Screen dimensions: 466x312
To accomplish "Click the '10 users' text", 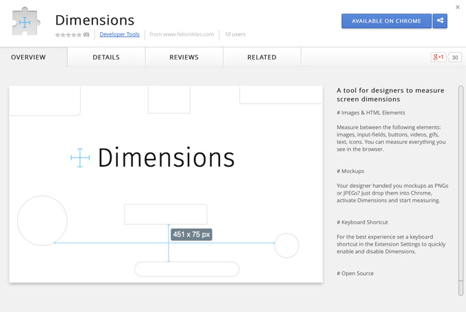I will point(235,34).
